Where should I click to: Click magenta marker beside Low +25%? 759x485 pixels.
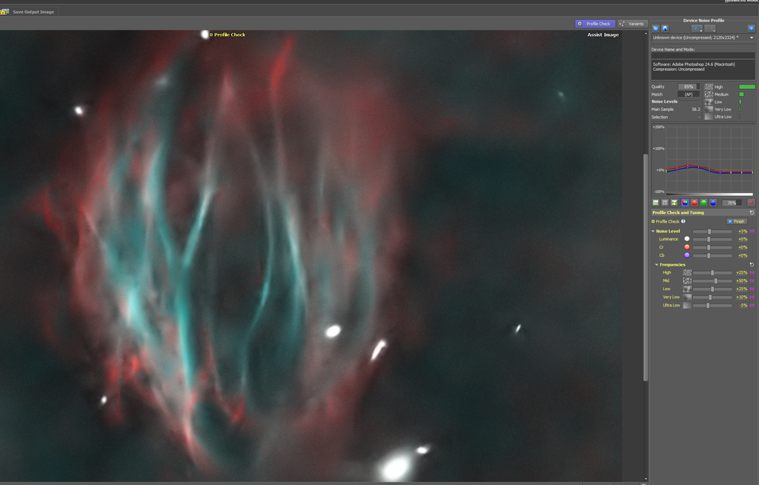(x=752, y=290)
